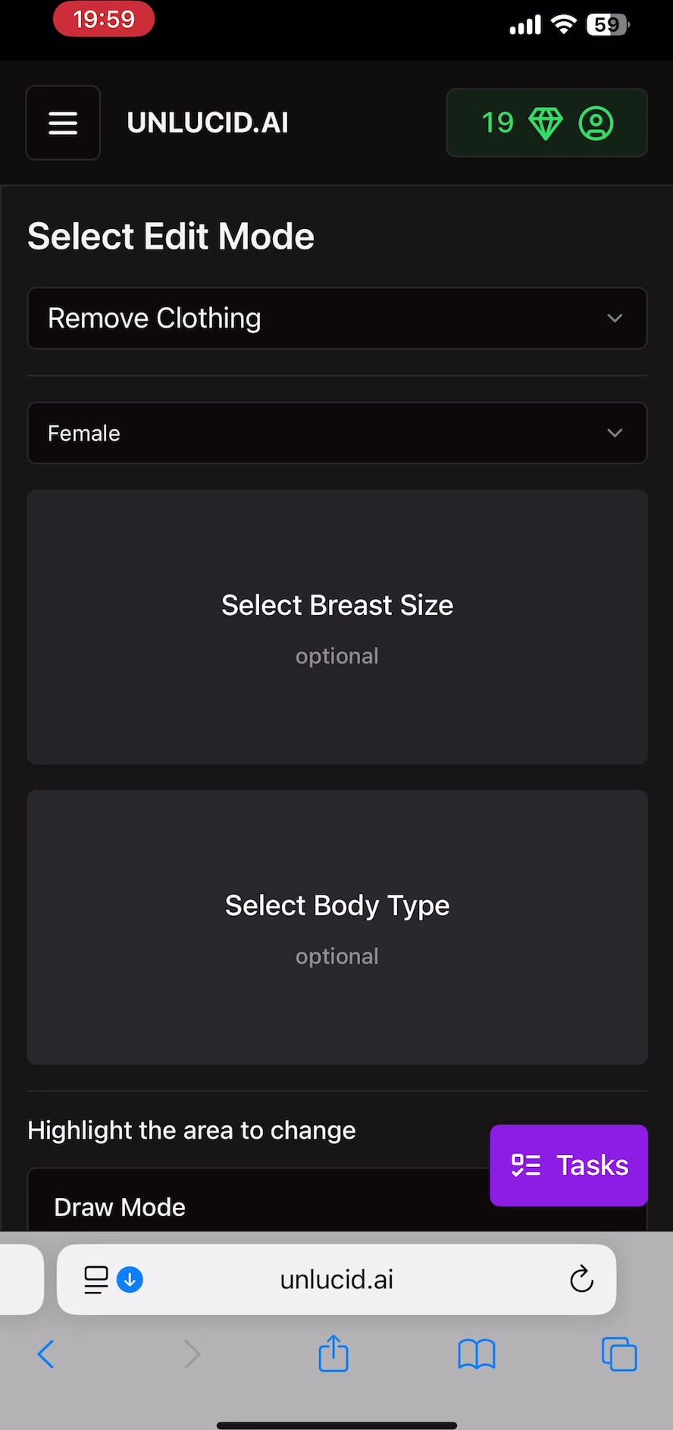Expand the Select Body Type panel

click(x=337, y=927)
